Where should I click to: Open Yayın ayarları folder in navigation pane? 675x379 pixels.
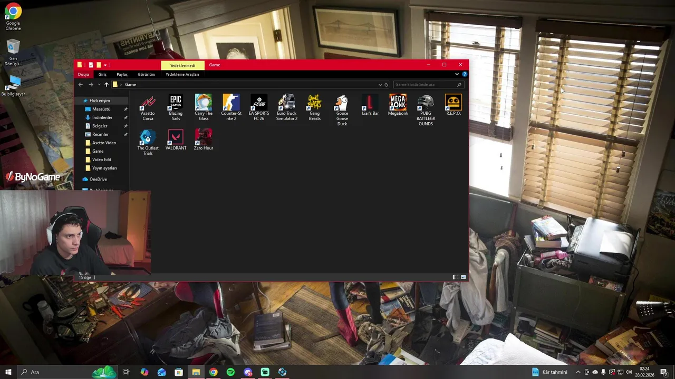coord(104,168)
